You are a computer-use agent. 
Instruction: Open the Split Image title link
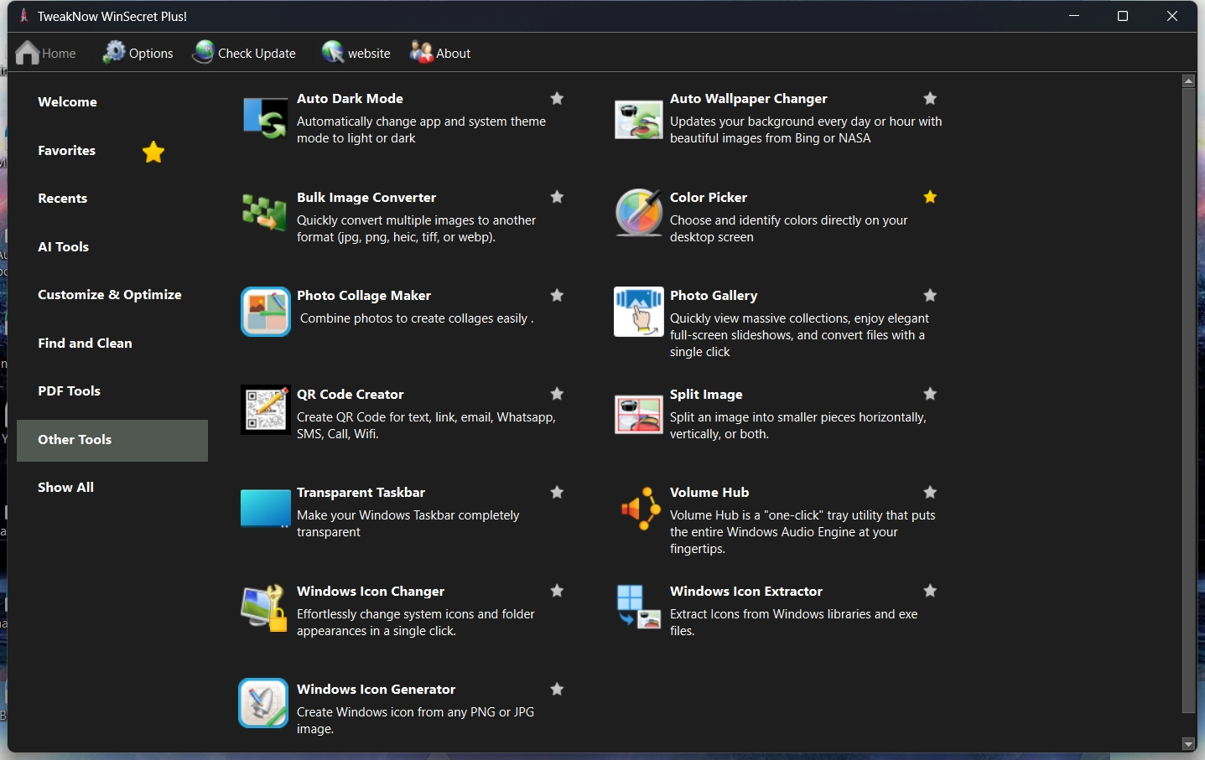706,395
